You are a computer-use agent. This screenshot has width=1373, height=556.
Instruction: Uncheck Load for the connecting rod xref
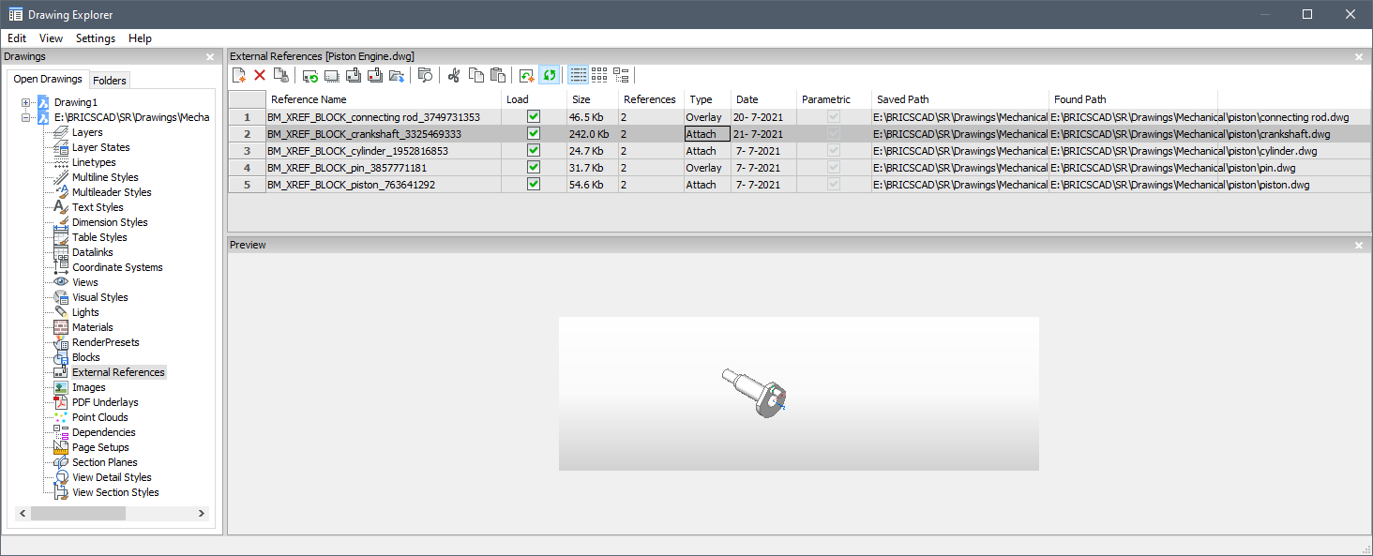(x=534, y=117)
